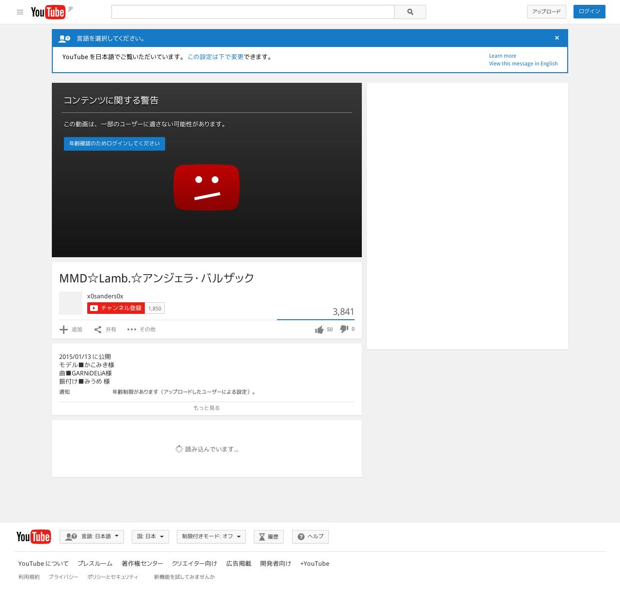Subscribe with チャンネル登録 button
This screenshot has width=620, height=590.
pyautogui.click(x=116, y=308)
